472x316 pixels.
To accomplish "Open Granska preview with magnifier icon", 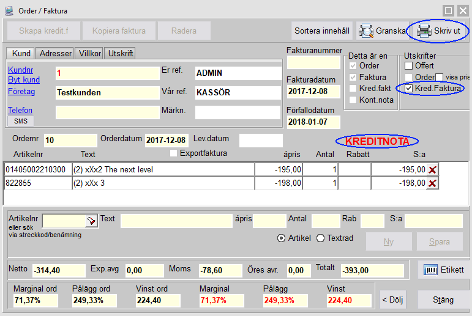I will click(x=382, y=31).
